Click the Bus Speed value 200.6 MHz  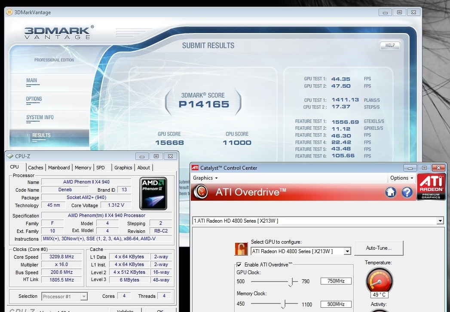62,272
